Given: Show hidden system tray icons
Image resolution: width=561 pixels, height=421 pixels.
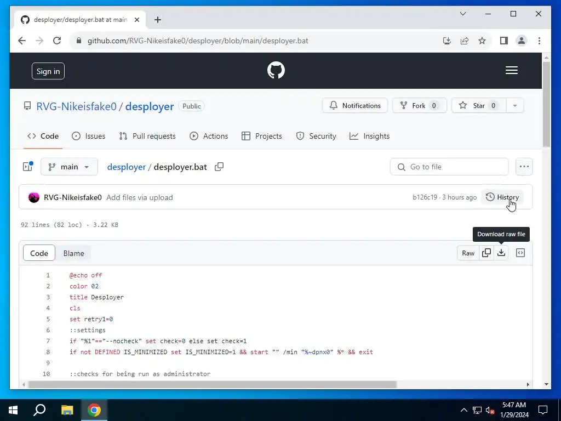Looking at the screenshot, I should (x=463, y=410).
